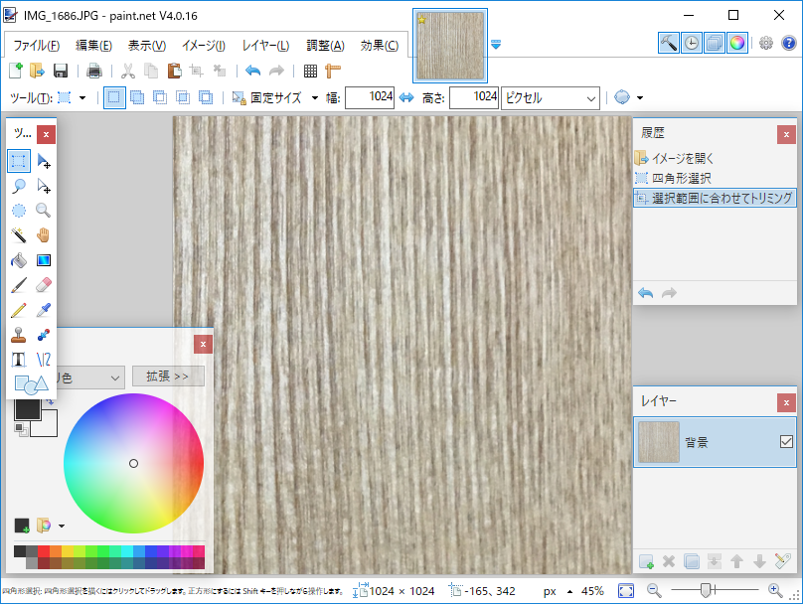Click the Save floppy disk icon
Viewport: 803px width, 604px height.
(61, 71)
